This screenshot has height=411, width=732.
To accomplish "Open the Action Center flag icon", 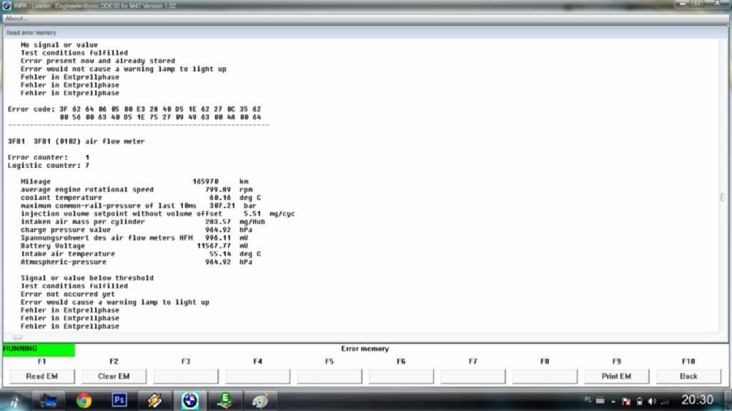I will (626, 401).
